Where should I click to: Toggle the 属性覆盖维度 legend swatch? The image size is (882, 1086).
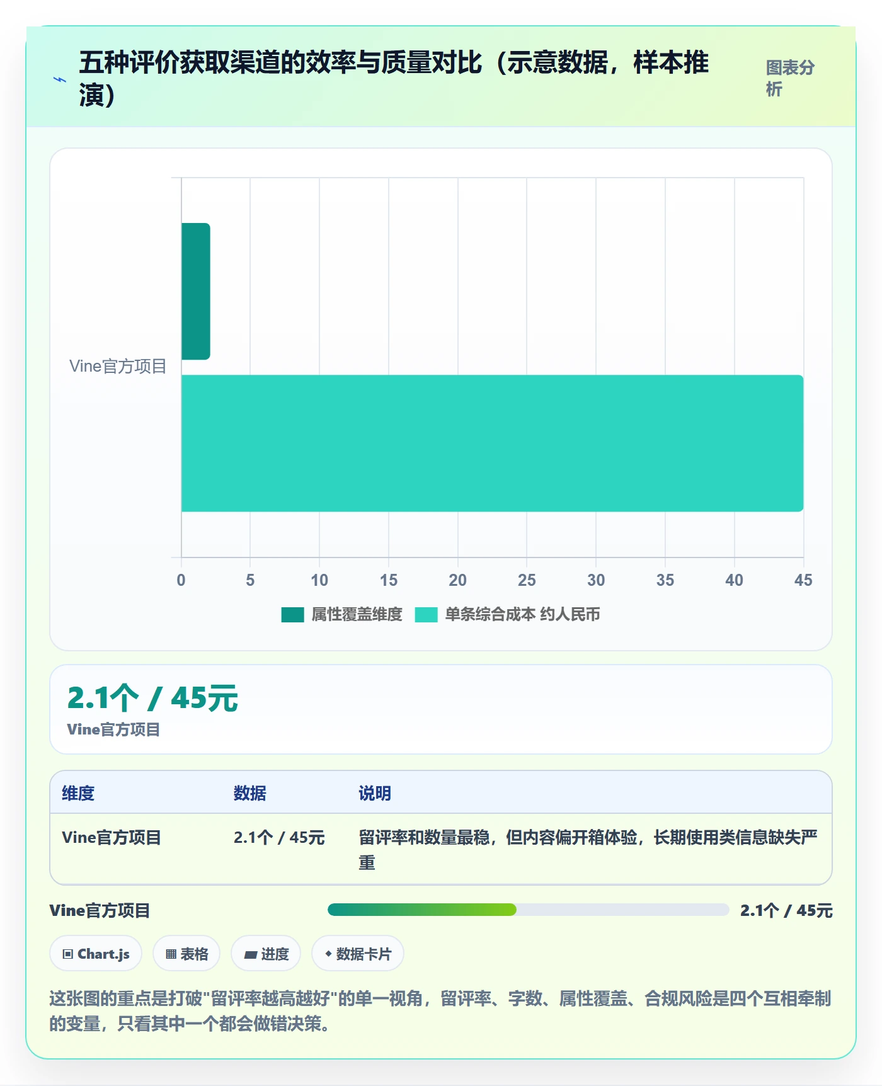coord(292,614)
